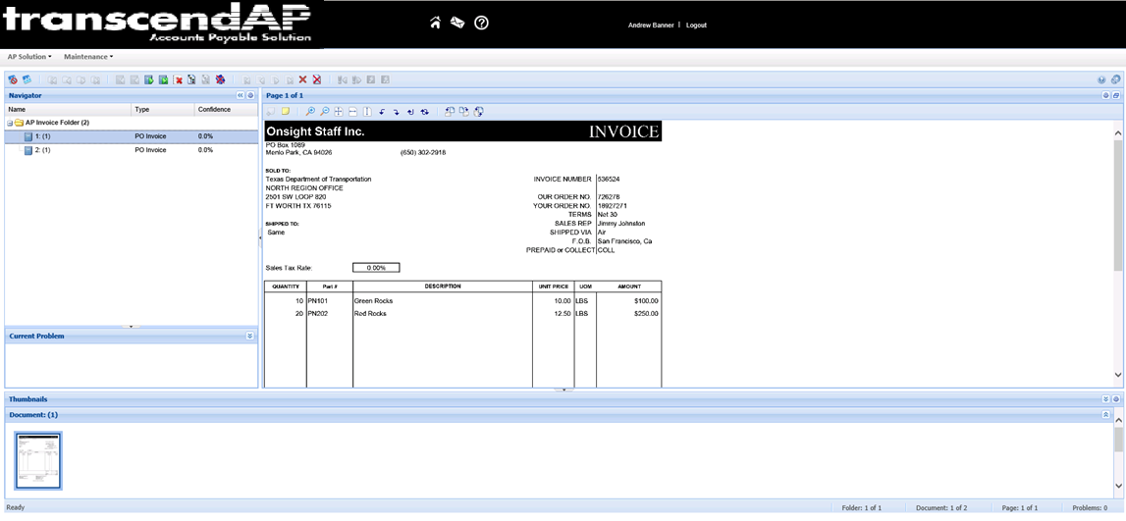Click invoice number 536524 in the document
Screen dimensions: 1126x521
coord(609,179)
